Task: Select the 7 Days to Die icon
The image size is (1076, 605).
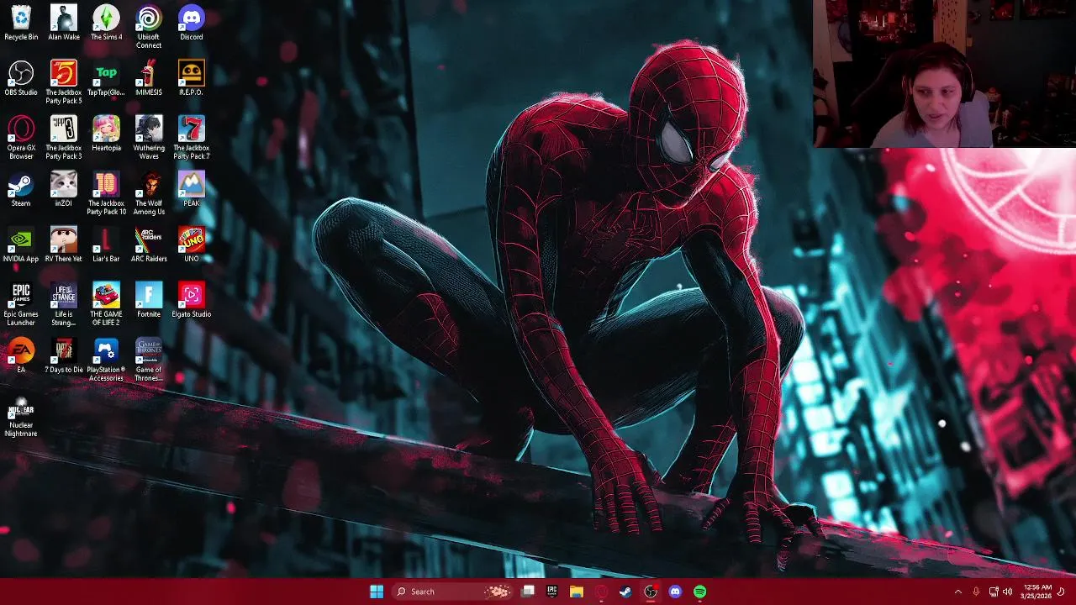Action: click(x=64, y=355)
